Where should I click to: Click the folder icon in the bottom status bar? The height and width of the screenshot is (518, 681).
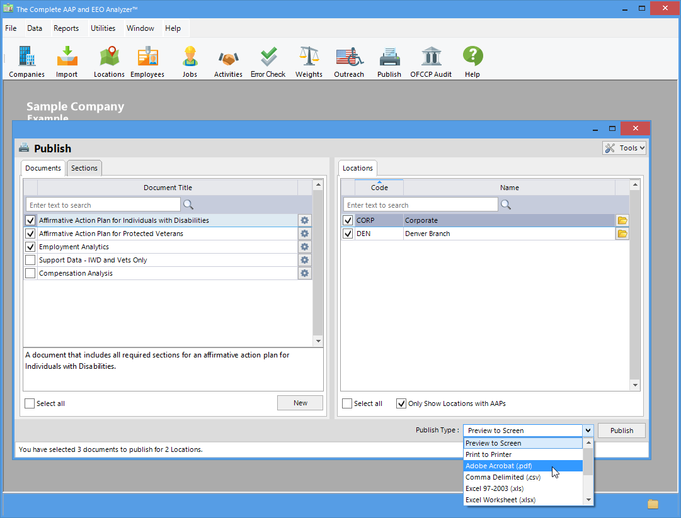click(653, 504)
